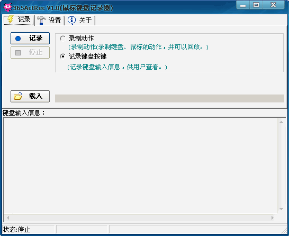This screenshot has width=289, height=236.
Task: Click the 停止 stop button
Action: pyautogui.click(x=30, y=53)
